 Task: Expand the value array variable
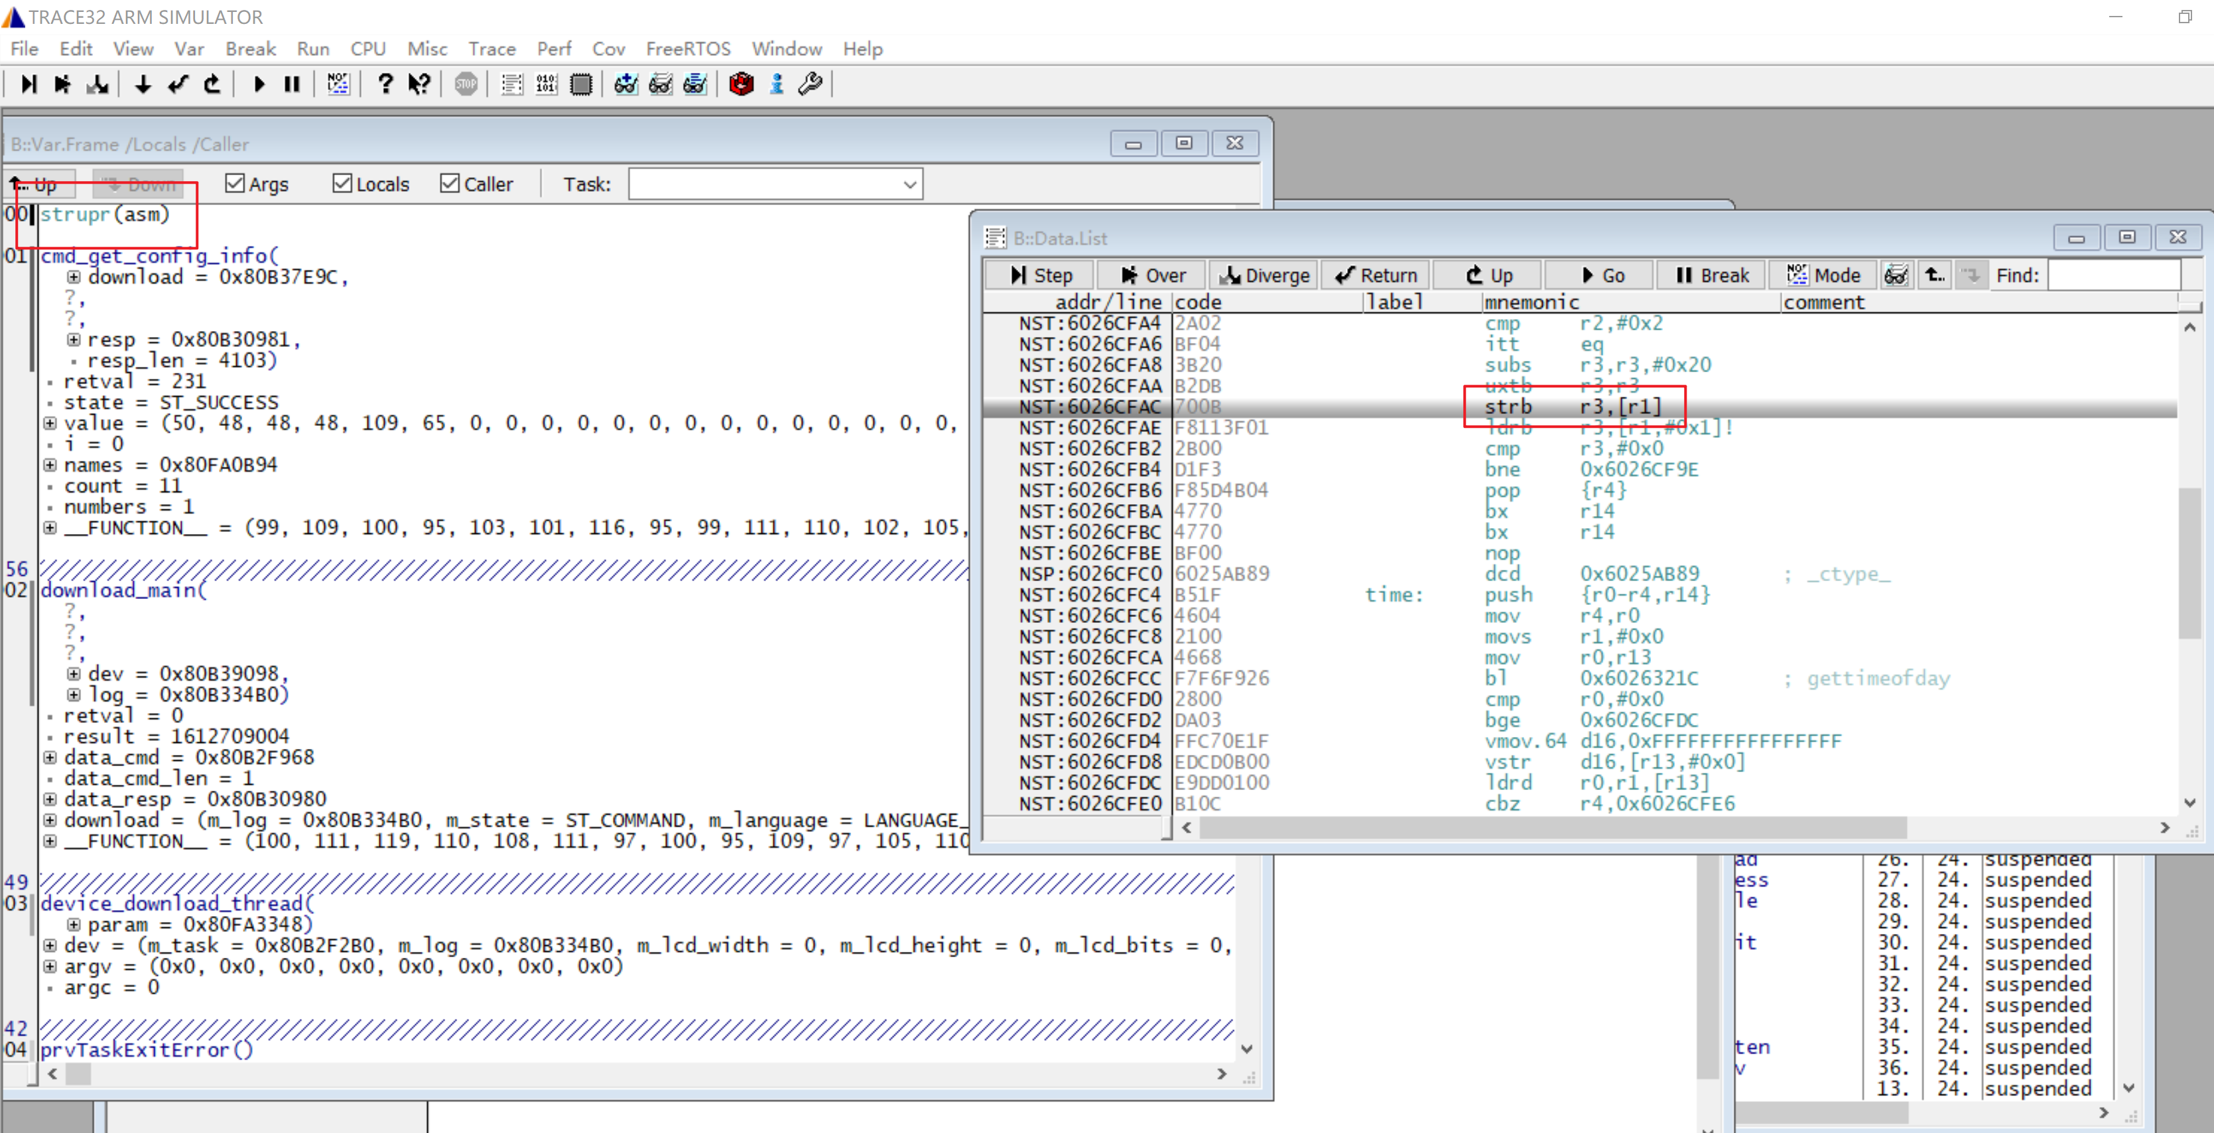point(50,423)
